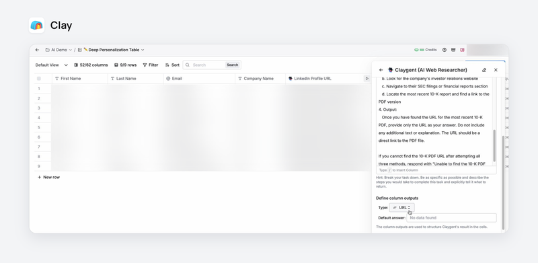Close the Claygent panel
Viewport: 538px width, 263px height.
[496, 70]
